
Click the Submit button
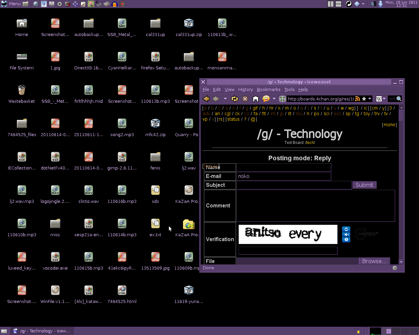pos(364,185)
